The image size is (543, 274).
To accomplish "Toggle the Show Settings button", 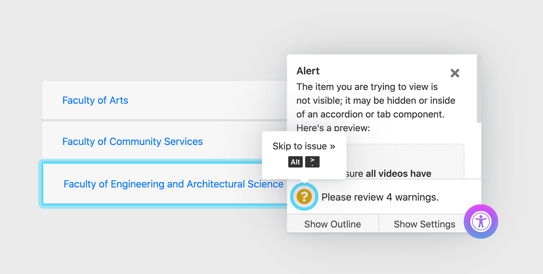I will (424, 224).
